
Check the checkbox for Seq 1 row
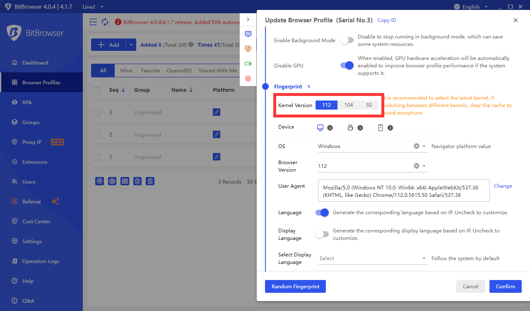(96, 157)
